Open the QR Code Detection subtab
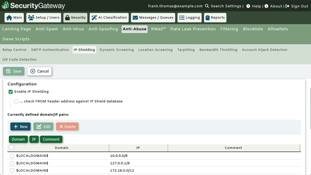311x175 pixels. click(19, 59)
